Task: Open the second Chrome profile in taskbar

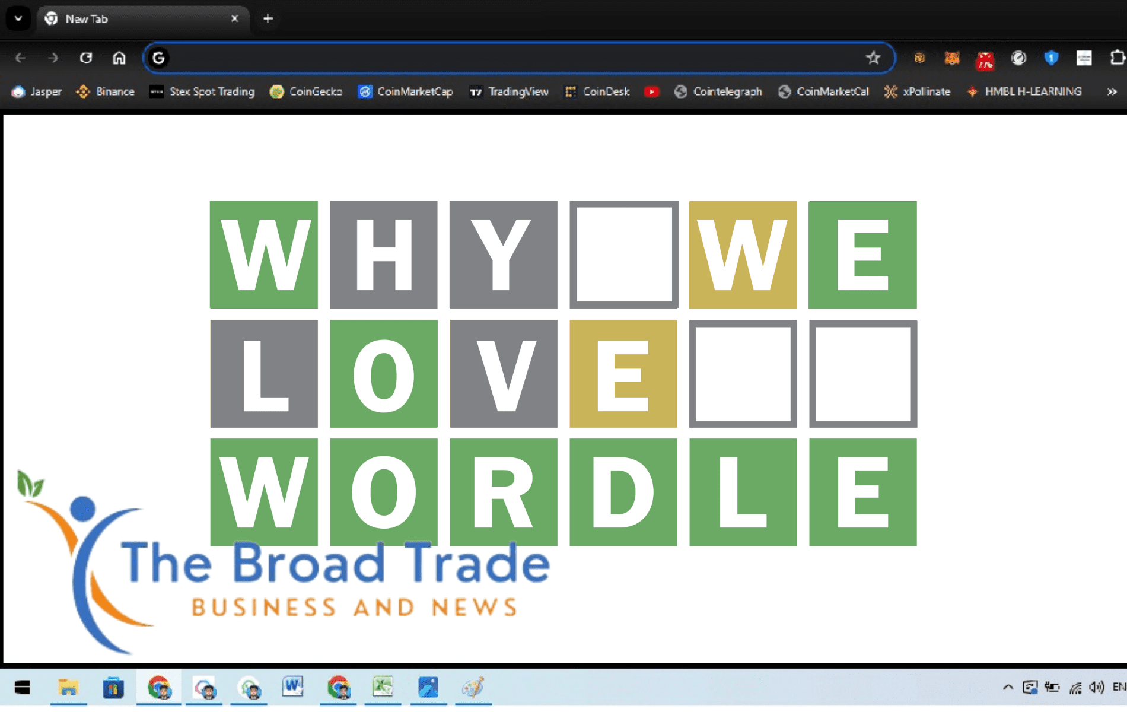Action: 339,687
